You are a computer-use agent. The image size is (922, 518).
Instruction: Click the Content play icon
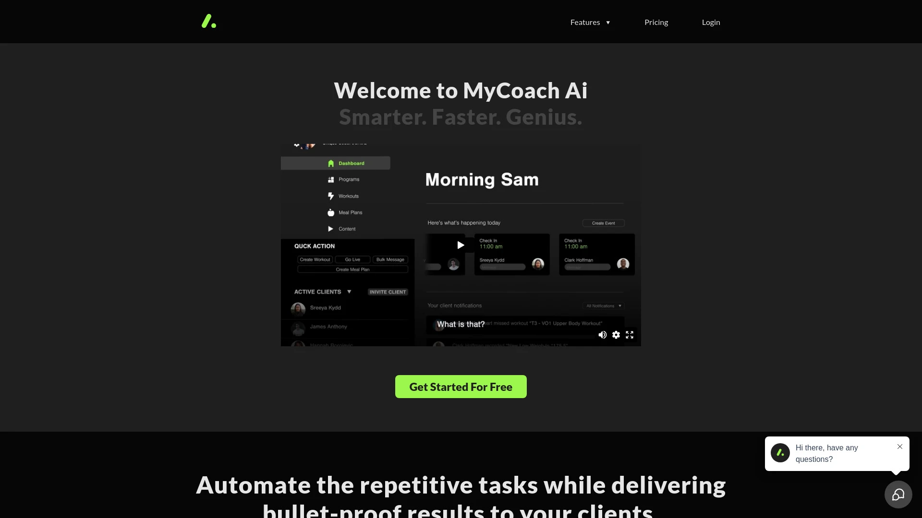330,228
